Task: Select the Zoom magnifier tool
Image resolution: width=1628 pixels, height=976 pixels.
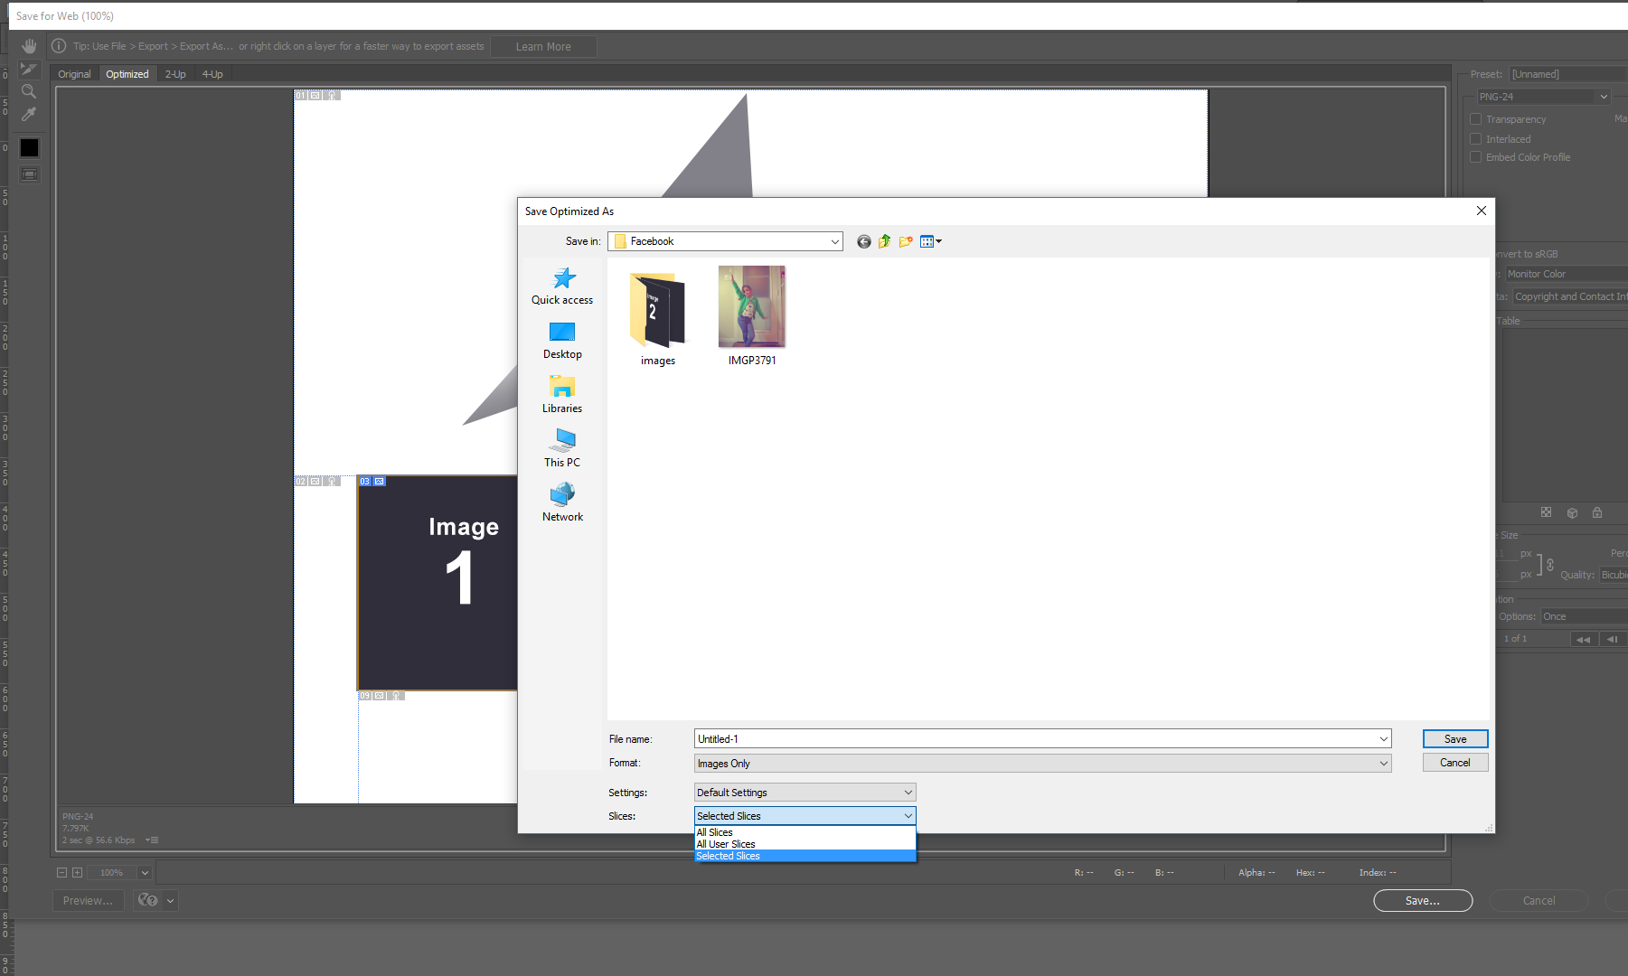Action: [x=29, y=91]
